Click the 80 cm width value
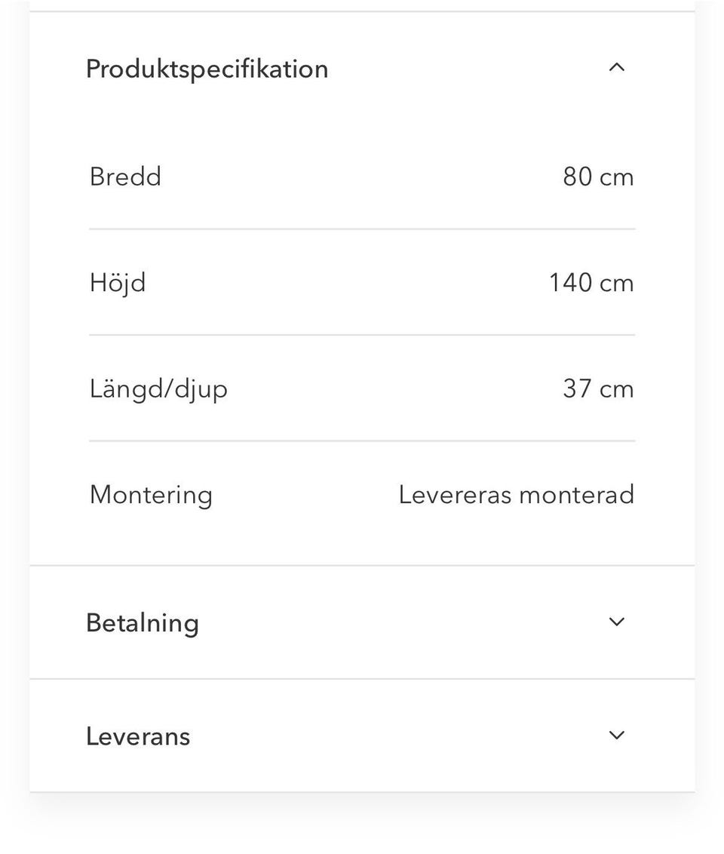Viewport: 724px width, 854px height. point(598,177)
